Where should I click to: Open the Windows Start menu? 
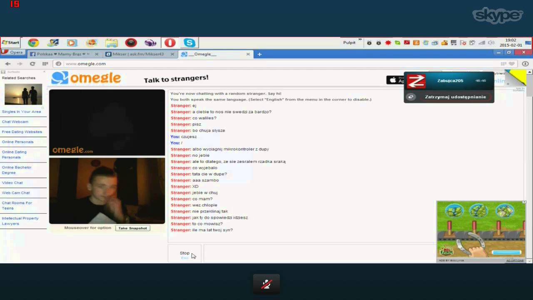coord(10,42)
